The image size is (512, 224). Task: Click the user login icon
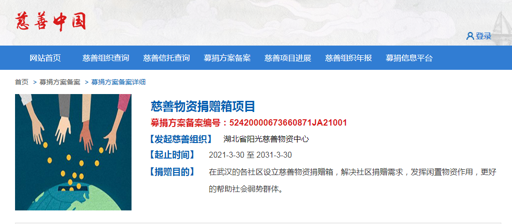click(x=470, y=36)
